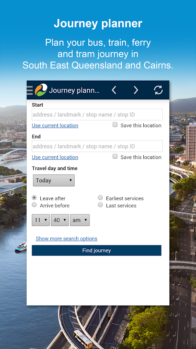The width and height of the screenshot is (196, 349).
Task: Select the Leave after radio button
Action: (x=34, y=198)
